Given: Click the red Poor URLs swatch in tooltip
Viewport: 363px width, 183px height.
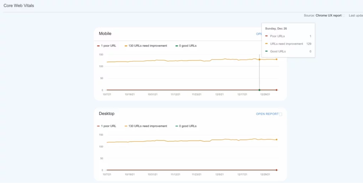Looking at the screenshot, I should pos(267,36).
